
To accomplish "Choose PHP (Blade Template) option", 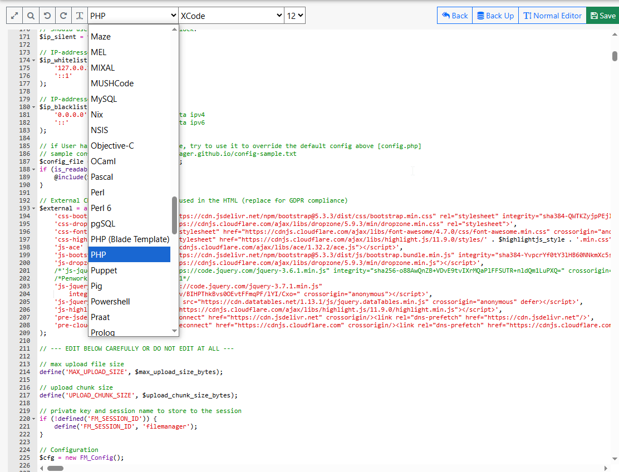I will click(x=130, y=239).
